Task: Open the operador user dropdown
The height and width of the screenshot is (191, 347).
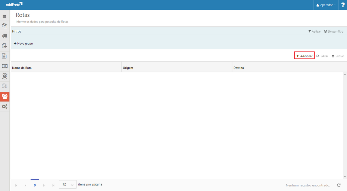Action: pyautogui.click(x=326, y=5)
